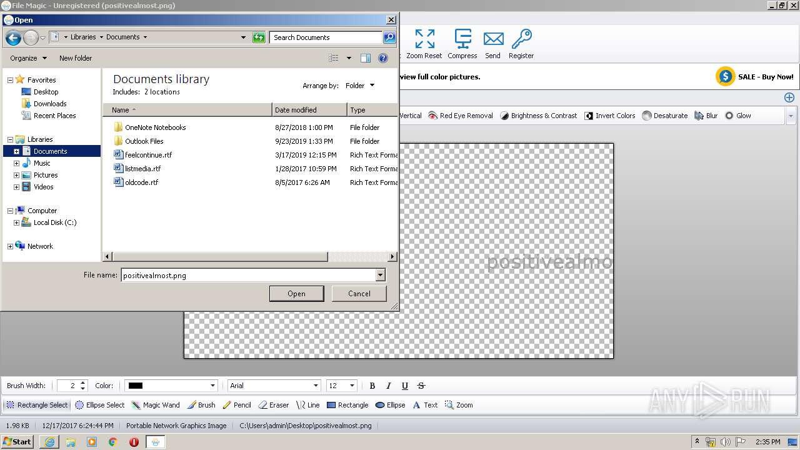Expand the Local Disk (C:) node

[x=16, y=222]
